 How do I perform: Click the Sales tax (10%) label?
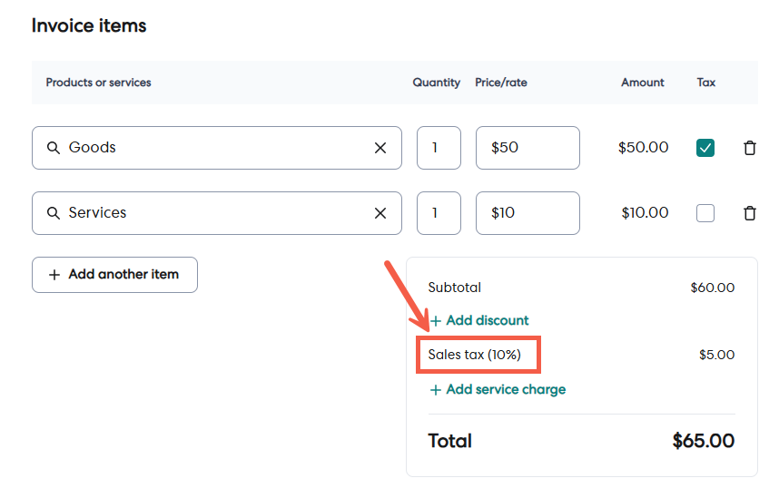475,355
